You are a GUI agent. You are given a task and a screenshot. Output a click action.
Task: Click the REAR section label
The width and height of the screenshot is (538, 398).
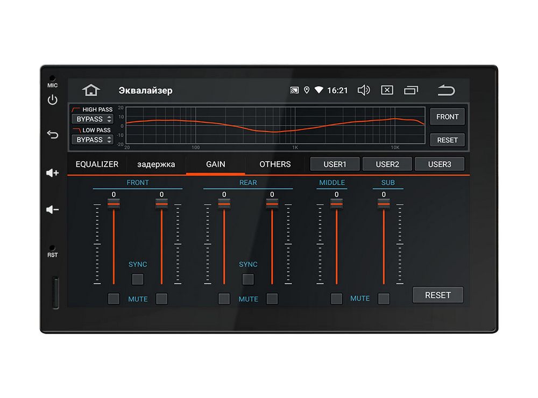click(248, 183)
